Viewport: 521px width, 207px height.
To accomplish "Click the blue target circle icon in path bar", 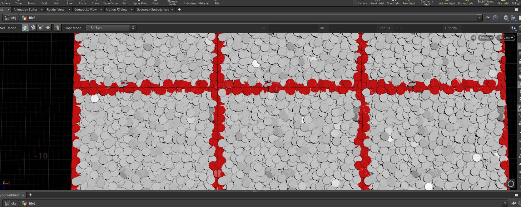I will point(495,18).
